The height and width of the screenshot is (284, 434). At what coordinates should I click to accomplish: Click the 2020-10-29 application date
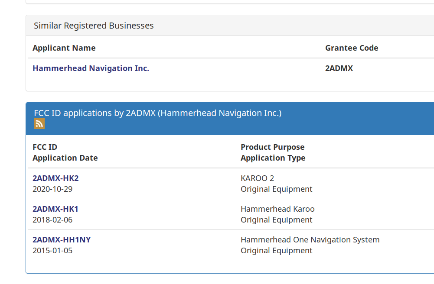coord(52,189)
